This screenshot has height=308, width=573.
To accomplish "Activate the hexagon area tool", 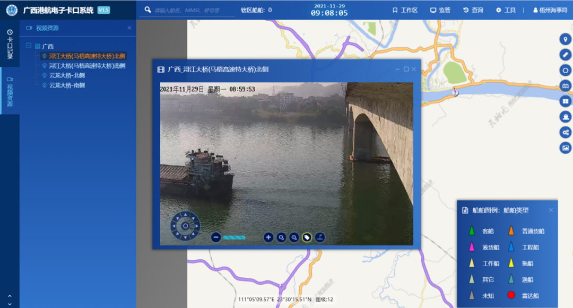I will (x=566, y=70).
